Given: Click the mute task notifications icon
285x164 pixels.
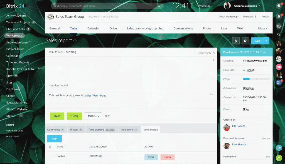Looking at the screenshot, I should (x=236, y=41).
